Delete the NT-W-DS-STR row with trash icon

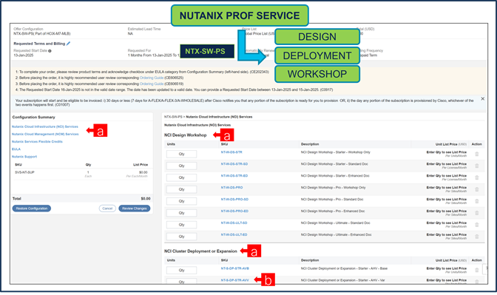pyautogui.click(x=477, y=154)
